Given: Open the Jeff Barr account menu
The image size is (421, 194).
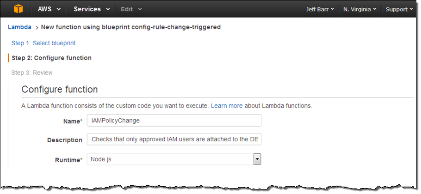Looking at the screenshot, I should [320, 9].
